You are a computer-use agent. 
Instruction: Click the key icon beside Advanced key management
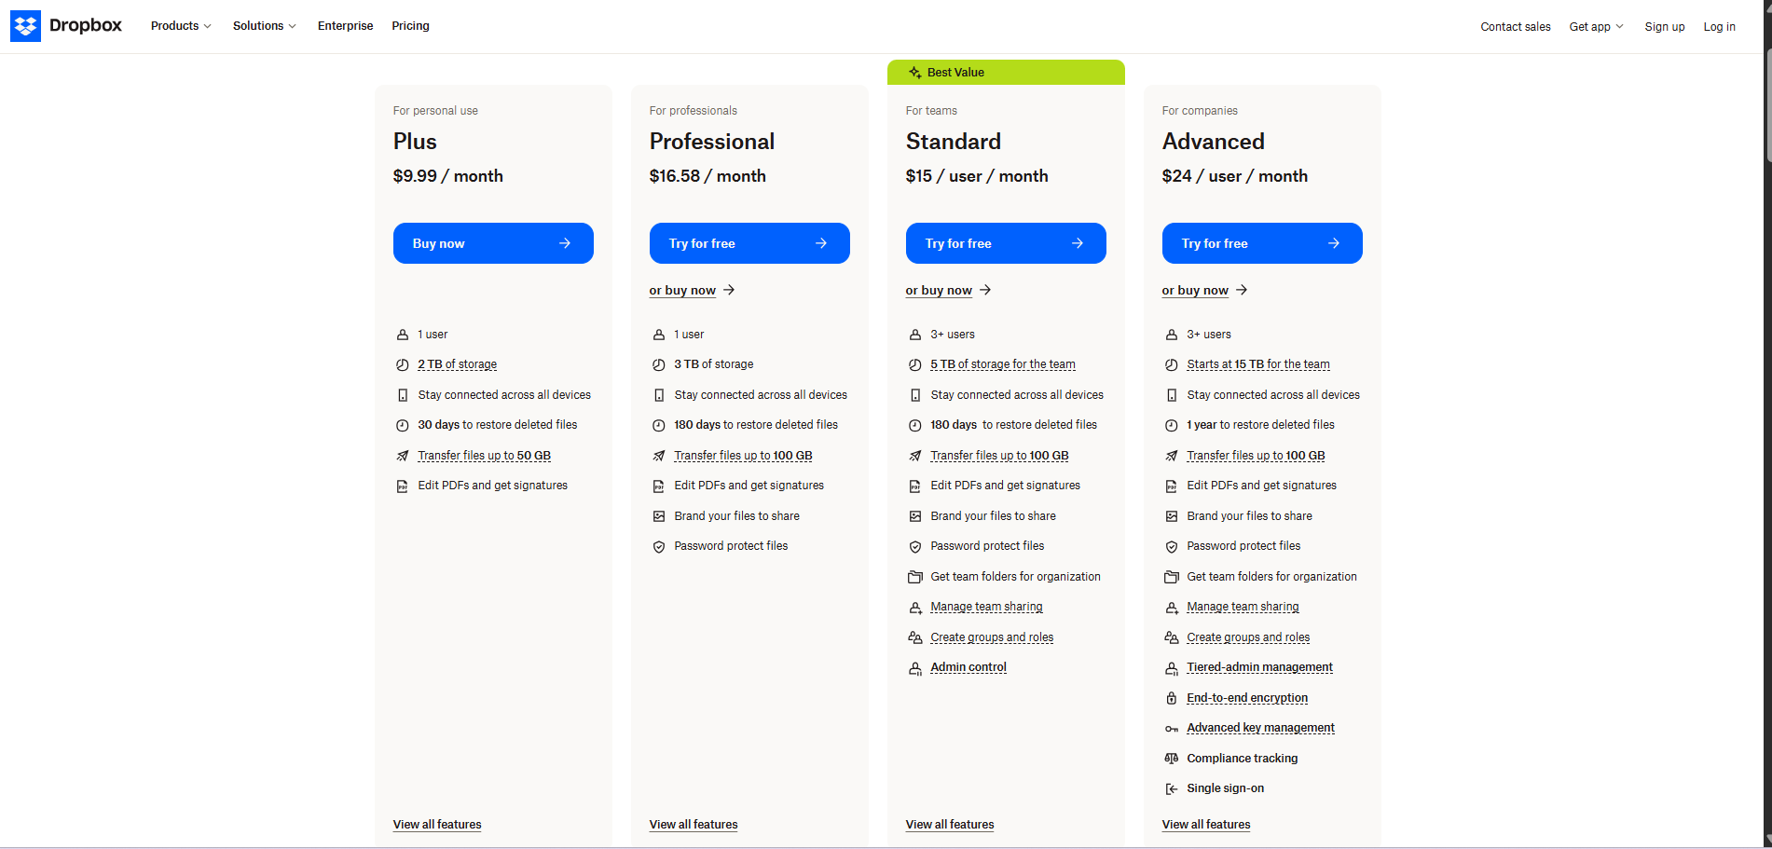point(1171,728)
